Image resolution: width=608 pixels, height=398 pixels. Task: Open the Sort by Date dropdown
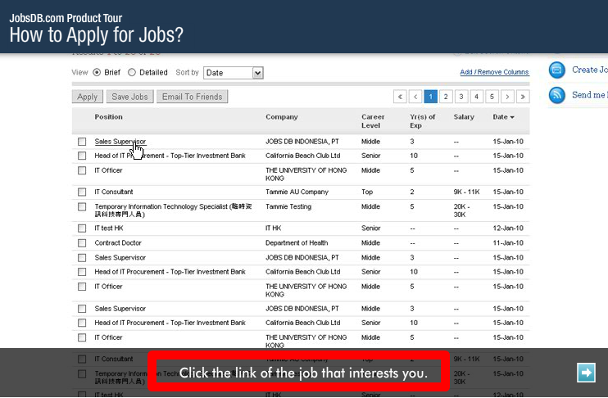click(x=234, y=73)
